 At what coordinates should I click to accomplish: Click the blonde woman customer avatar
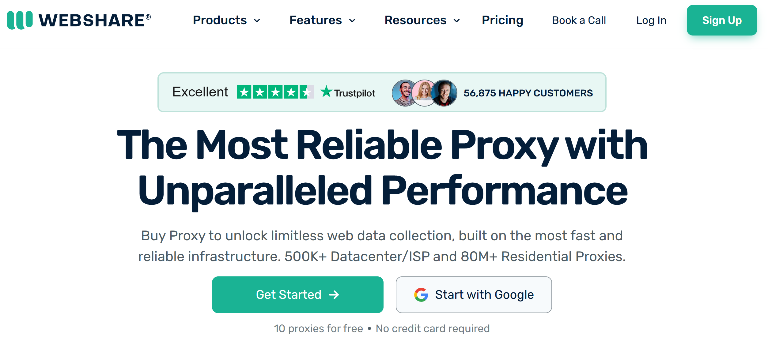(x=424, y=93)
